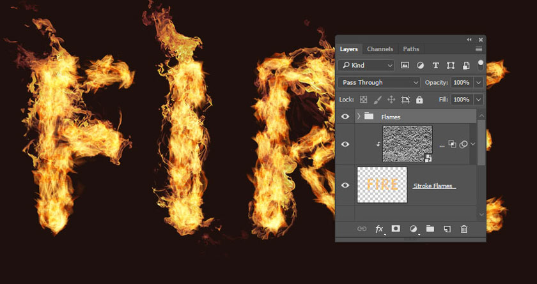Hide the Stroke Flames layer
The height and width of the screenshot is (284, 537).
pos(345,185)
